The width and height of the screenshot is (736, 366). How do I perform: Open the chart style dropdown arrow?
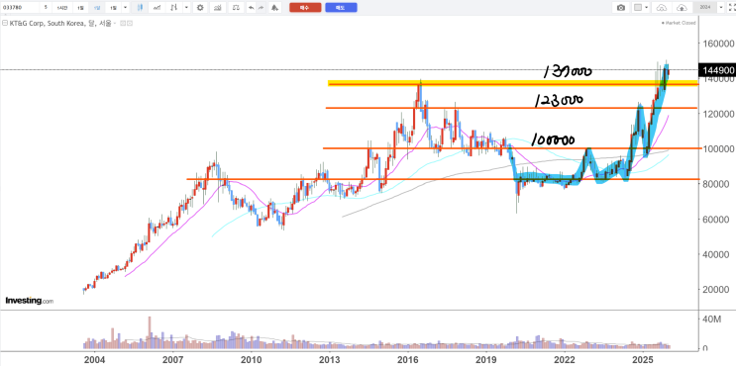click(x=187, y=8)
